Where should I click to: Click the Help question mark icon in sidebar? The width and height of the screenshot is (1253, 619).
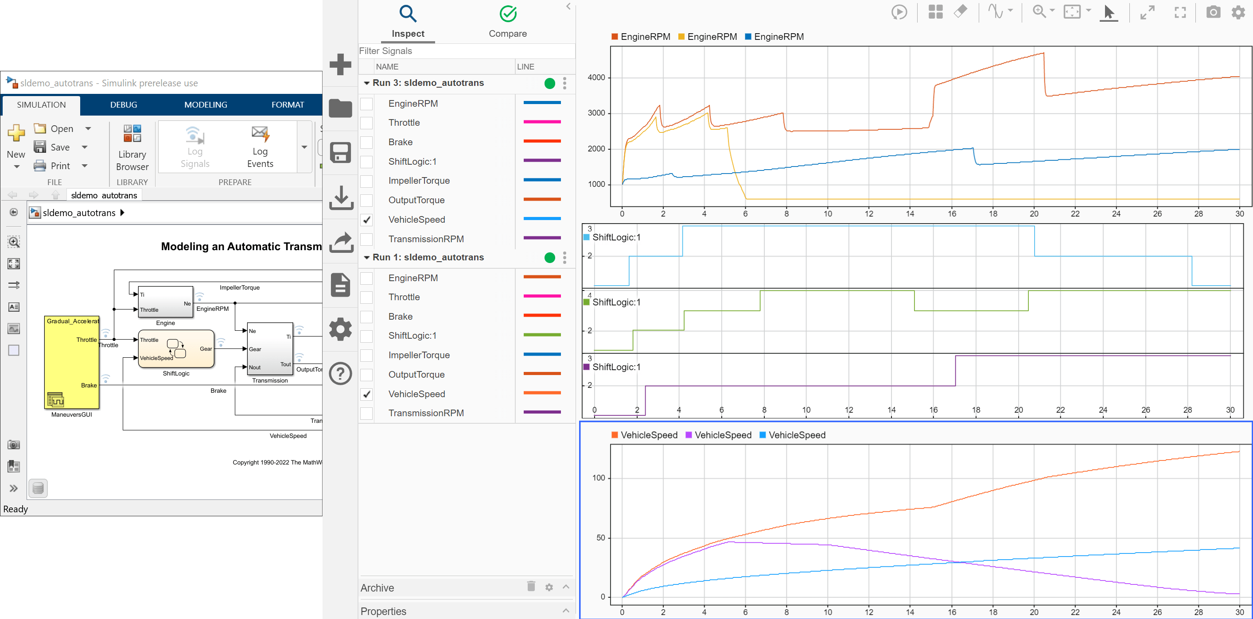340,373
